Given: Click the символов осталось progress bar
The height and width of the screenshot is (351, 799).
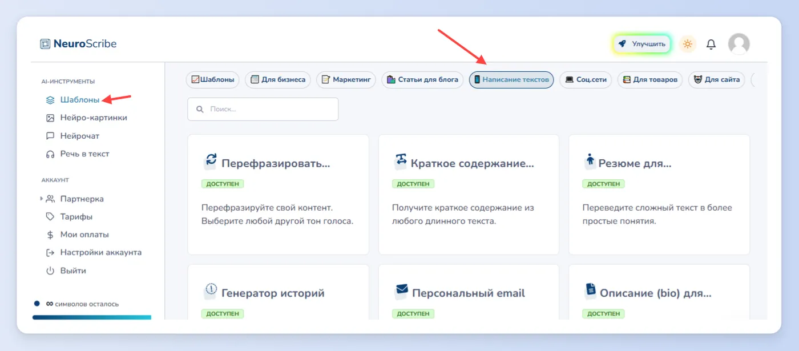Looking at the screenshot, I should click(92, 317).
